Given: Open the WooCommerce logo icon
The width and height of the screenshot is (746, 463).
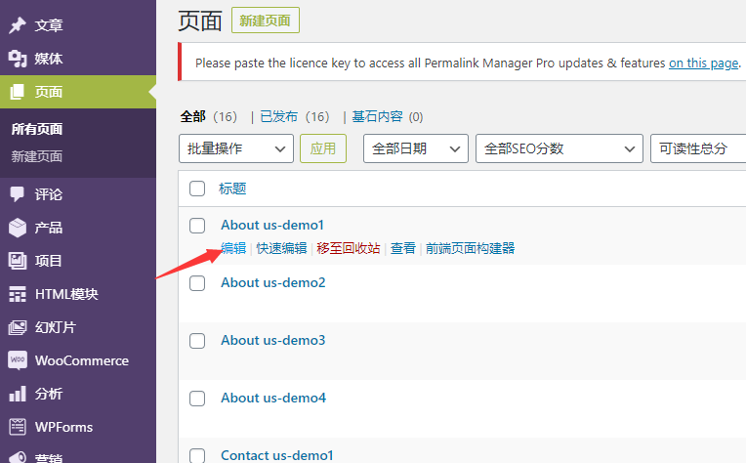Looking at the screenshot, I should coord(18,360).
